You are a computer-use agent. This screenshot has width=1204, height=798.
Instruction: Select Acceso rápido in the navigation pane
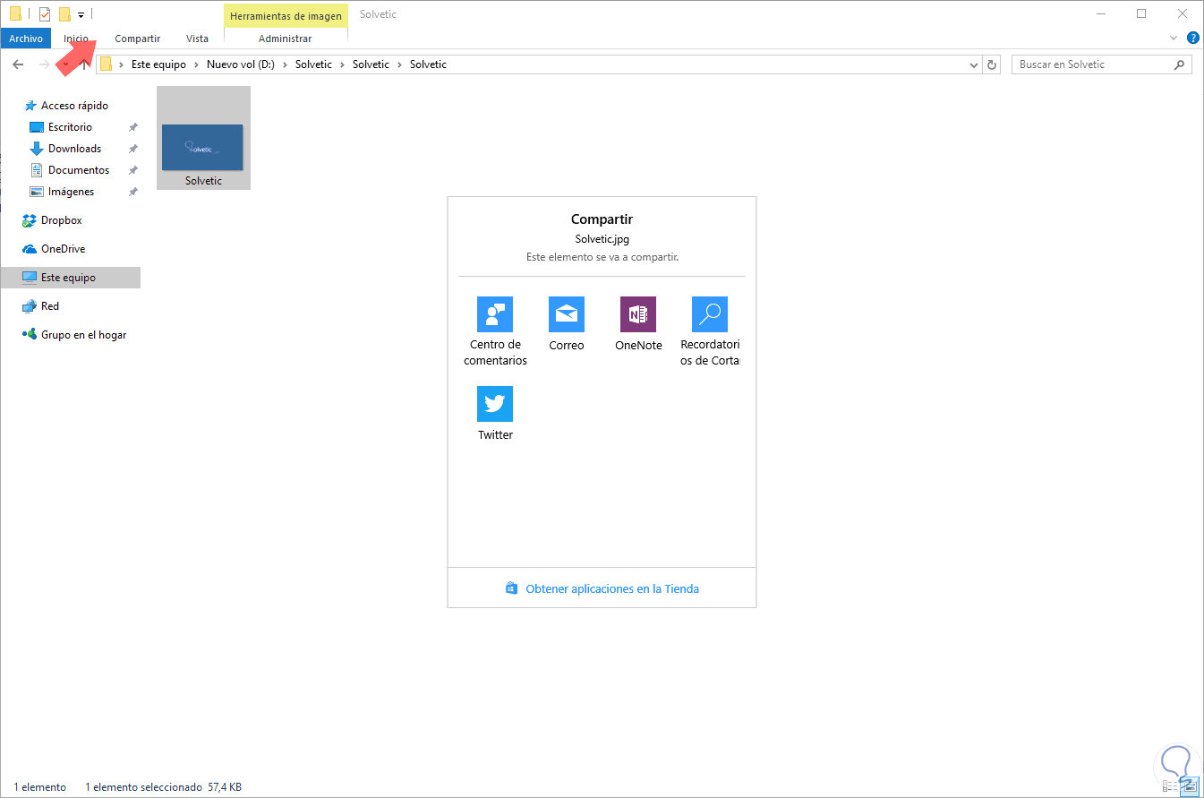74,106
